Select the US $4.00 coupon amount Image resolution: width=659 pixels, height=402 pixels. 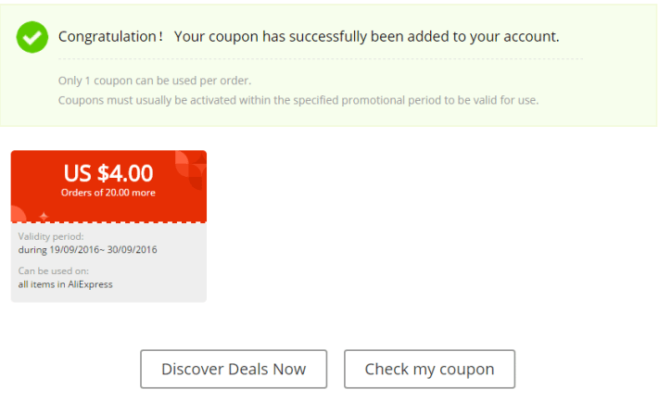coord(108,173)
